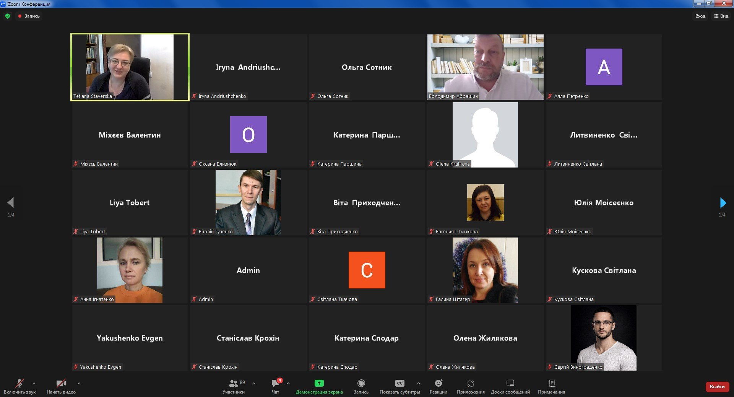Click the green encryption shield icon
The width and height of the screenshot is (734, 397).
point(8,16)
